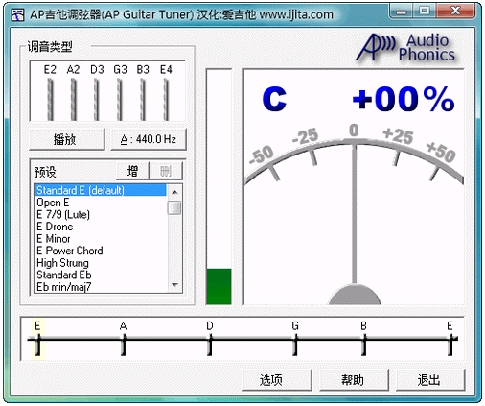This screenshot has height=406, width=485.
Task: Click the B marker on note scale
Action: (364, 339)
